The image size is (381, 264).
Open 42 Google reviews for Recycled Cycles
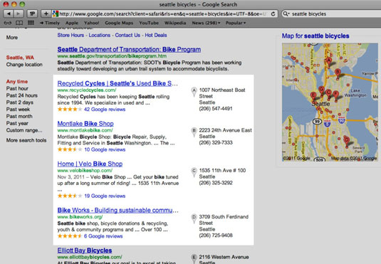tap(105, 110)
